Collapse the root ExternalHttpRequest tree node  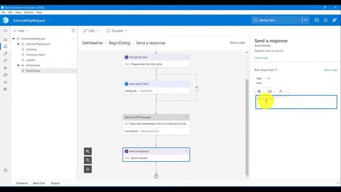click(13, 38)
